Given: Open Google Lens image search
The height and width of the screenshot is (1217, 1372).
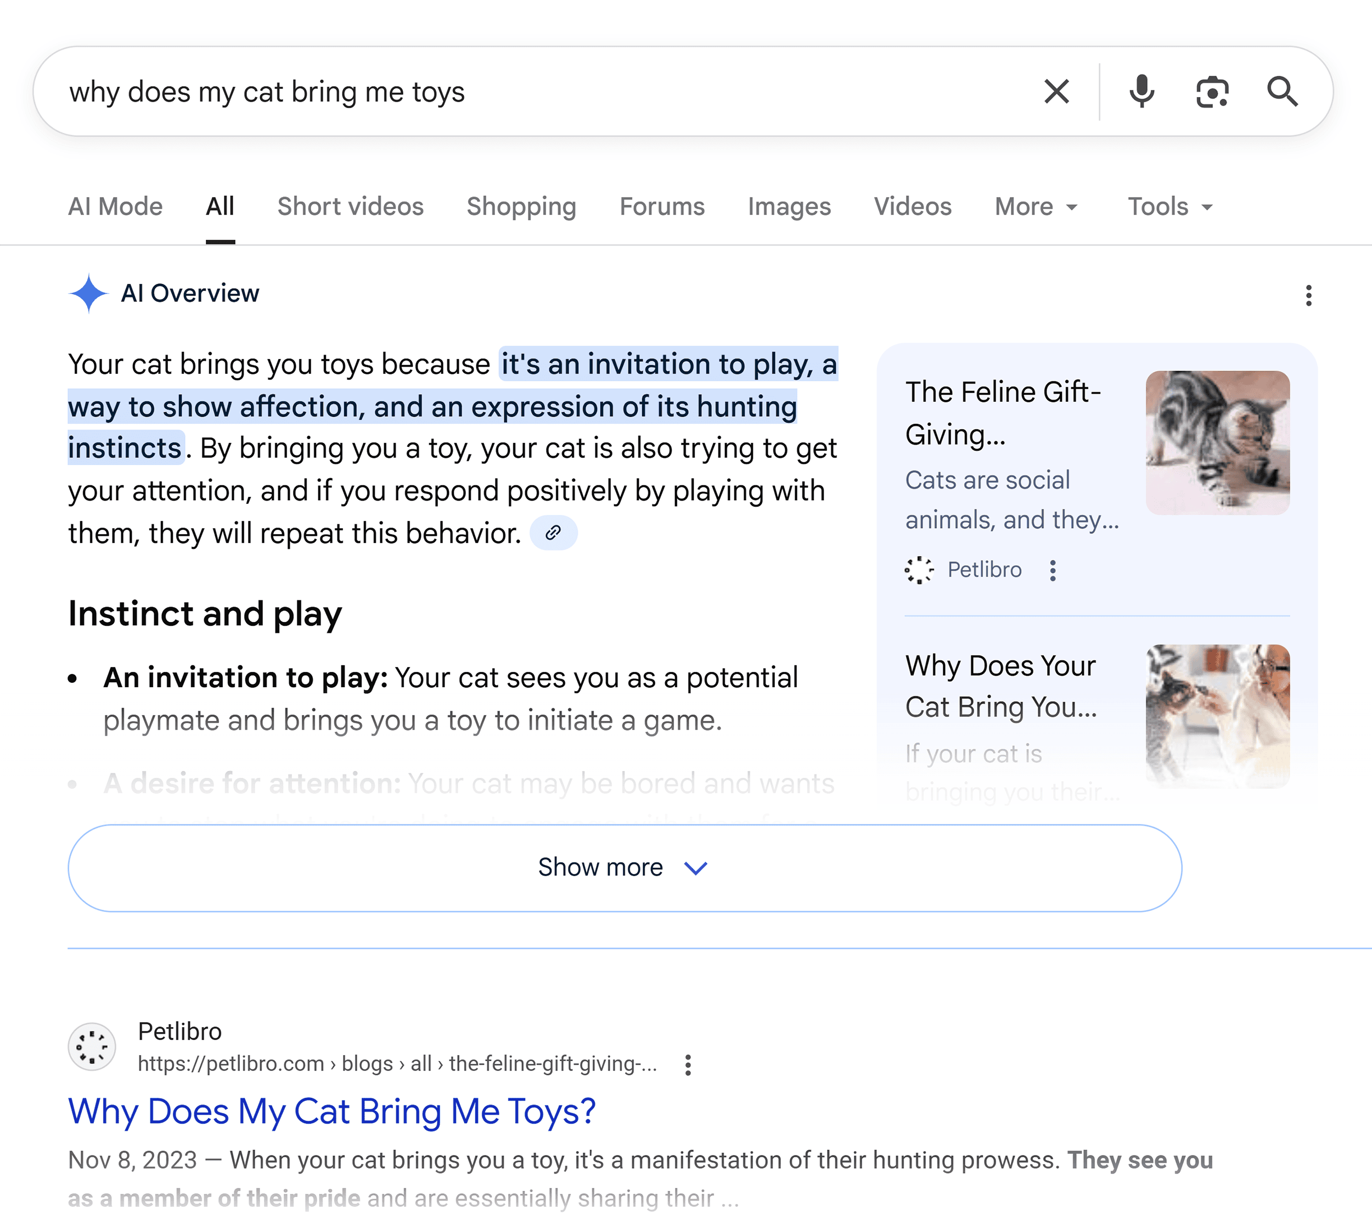Looking at the screenshot, I should 1211,91.
